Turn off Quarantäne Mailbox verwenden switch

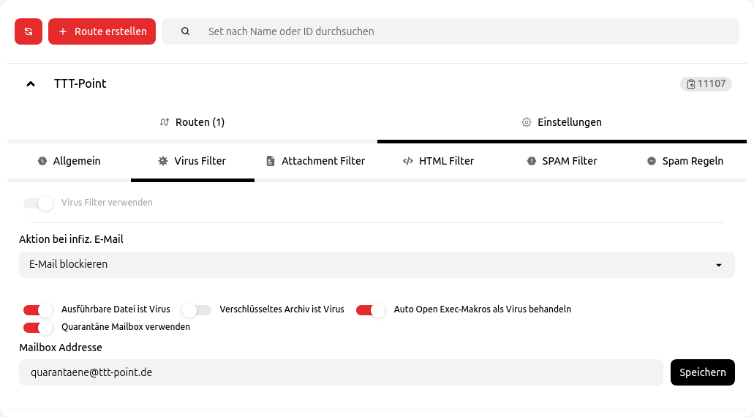click(38, 327)
